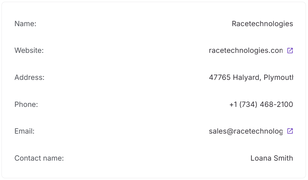Select the Racetechnologies company name value
Image resolution: width=308 pixels, height=180 pixels.
click(x=262, y=24)
